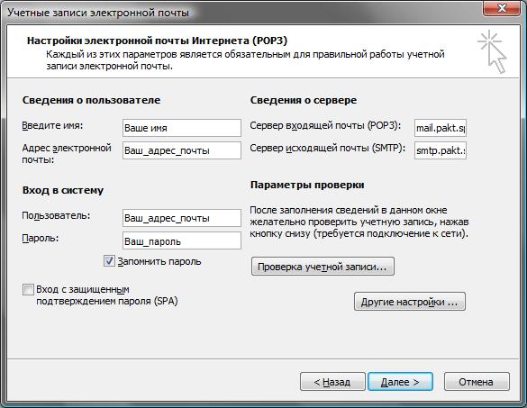Viewport: 527px width, 408px height.
Task: Click the Введите имя input field
Action: [182, 128]
